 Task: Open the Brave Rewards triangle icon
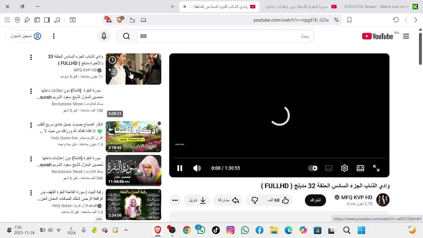pos(108,20)
